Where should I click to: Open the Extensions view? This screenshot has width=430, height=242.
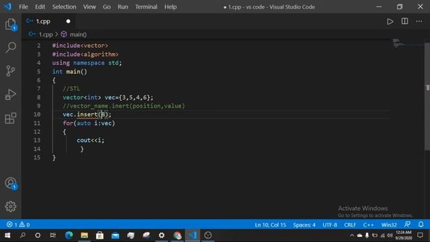coord(11,118)
